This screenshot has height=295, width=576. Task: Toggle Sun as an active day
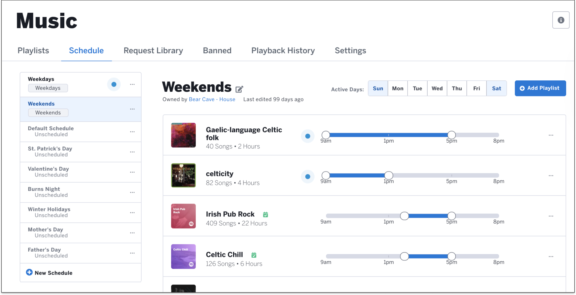coord(378,88)
